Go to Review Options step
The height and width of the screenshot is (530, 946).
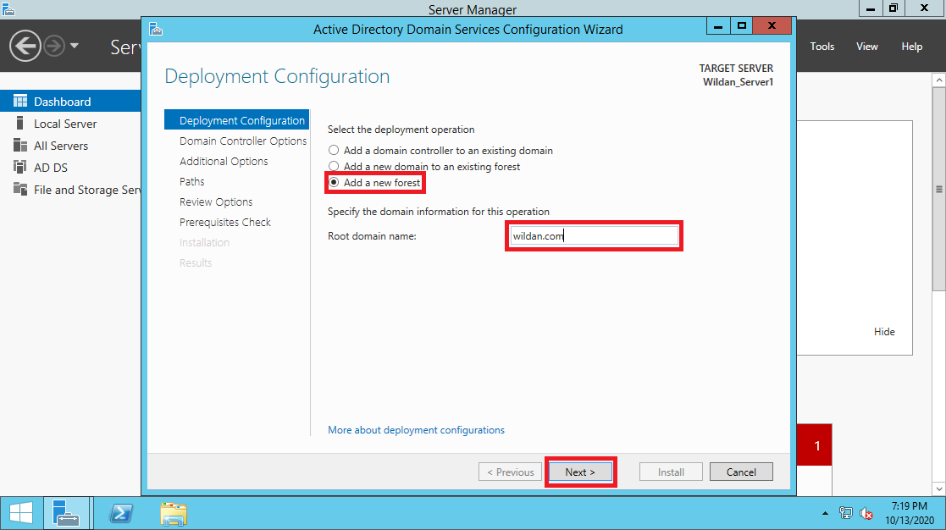point(216,202)
